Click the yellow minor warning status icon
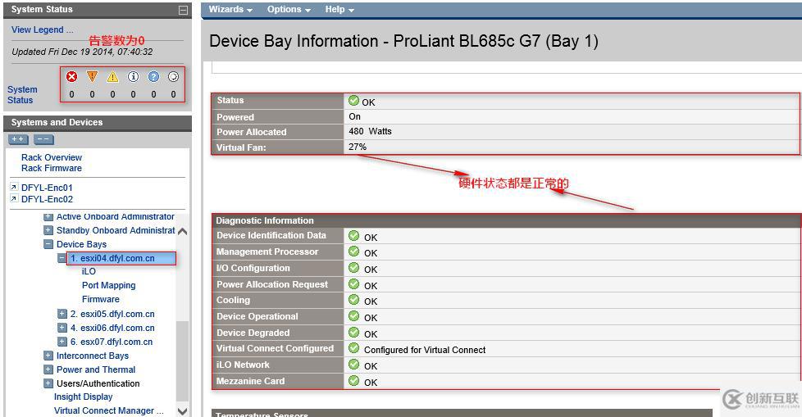This screenshot has height=417, width=802. [x=112, y=77]
